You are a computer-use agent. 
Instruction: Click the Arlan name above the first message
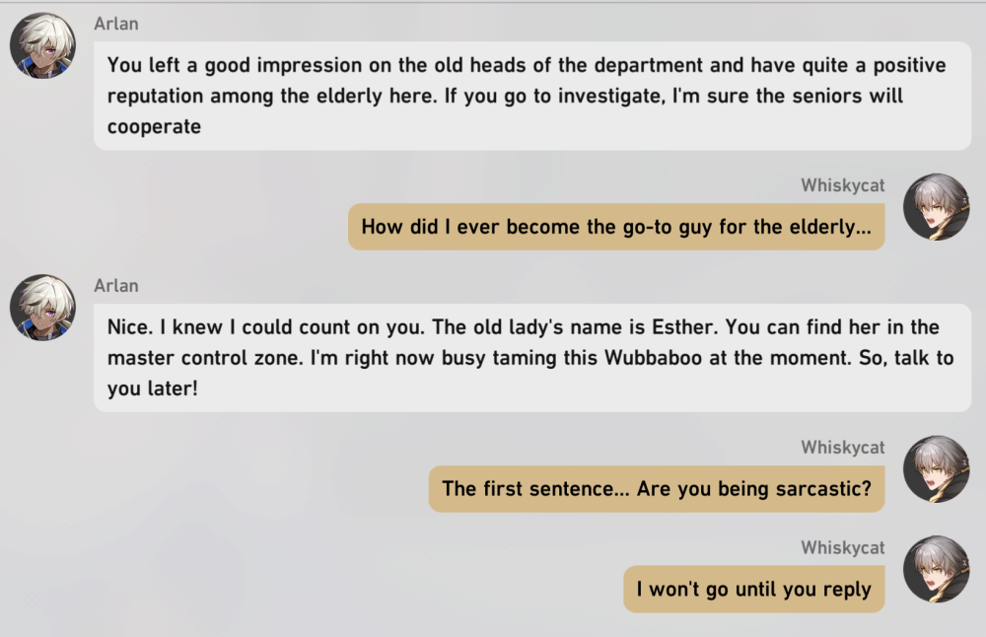116,24
